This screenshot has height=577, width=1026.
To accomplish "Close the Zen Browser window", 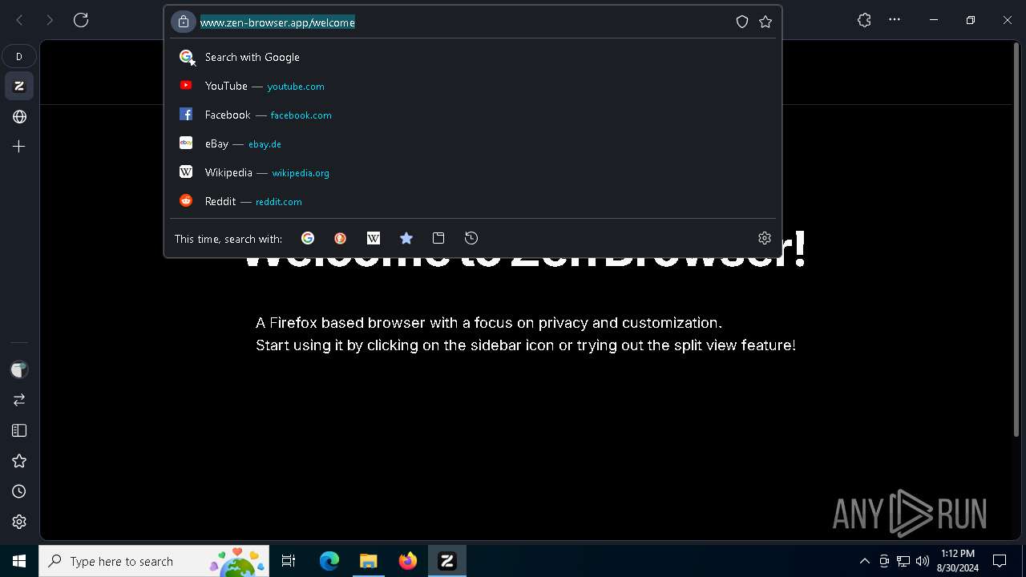I will (x=1008, y=20).
